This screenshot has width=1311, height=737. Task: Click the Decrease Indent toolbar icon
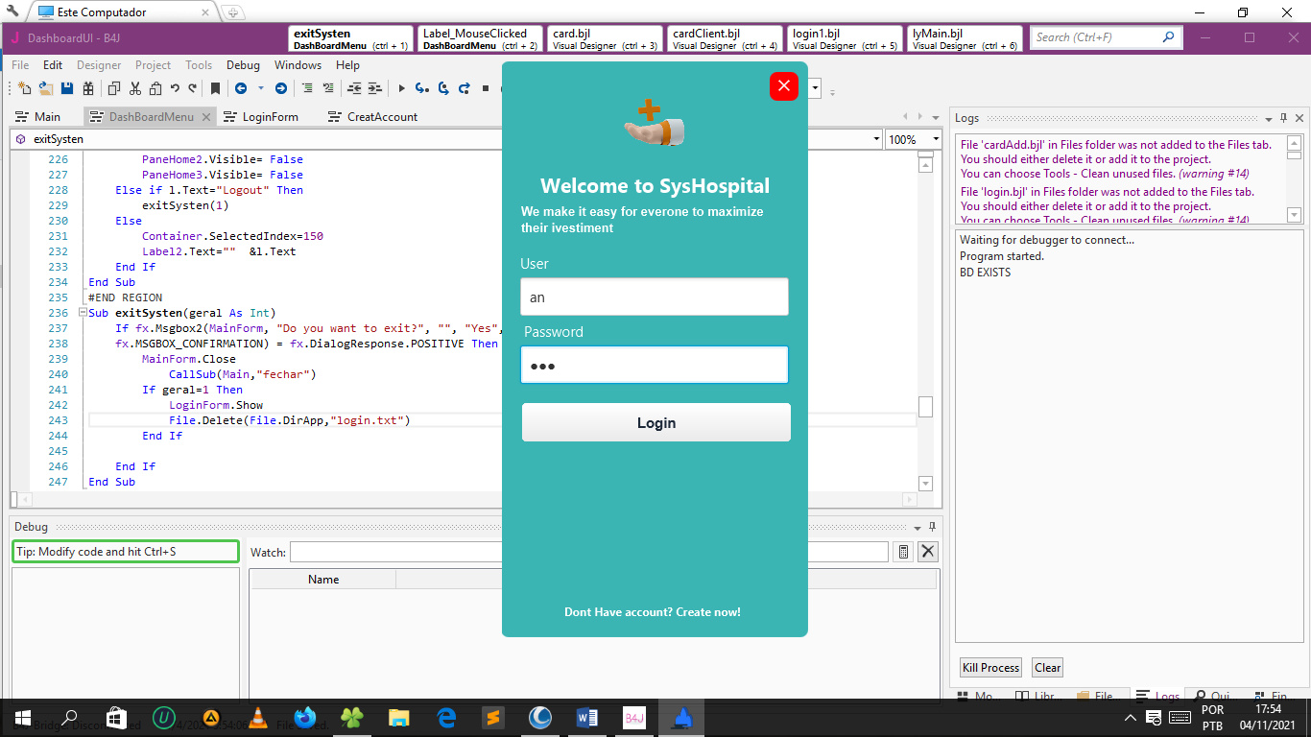coord(354,88)
